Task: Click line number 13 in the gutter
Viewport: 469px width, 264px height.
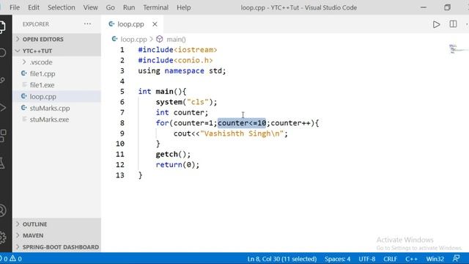Action: click(120, 175)
